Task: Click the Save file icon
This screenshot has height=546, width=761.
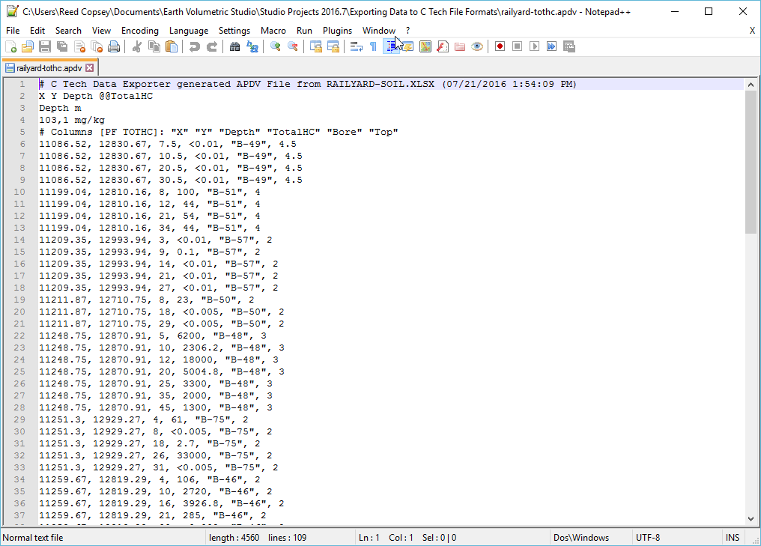Action: [45, 46]
